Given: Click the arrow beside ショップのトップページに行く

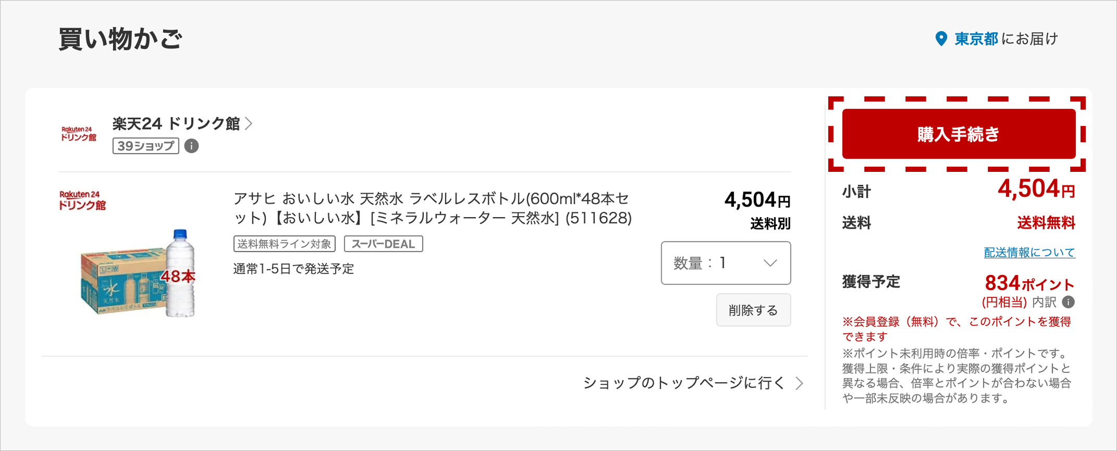Looking at the screenshot, I should point(800,383).
